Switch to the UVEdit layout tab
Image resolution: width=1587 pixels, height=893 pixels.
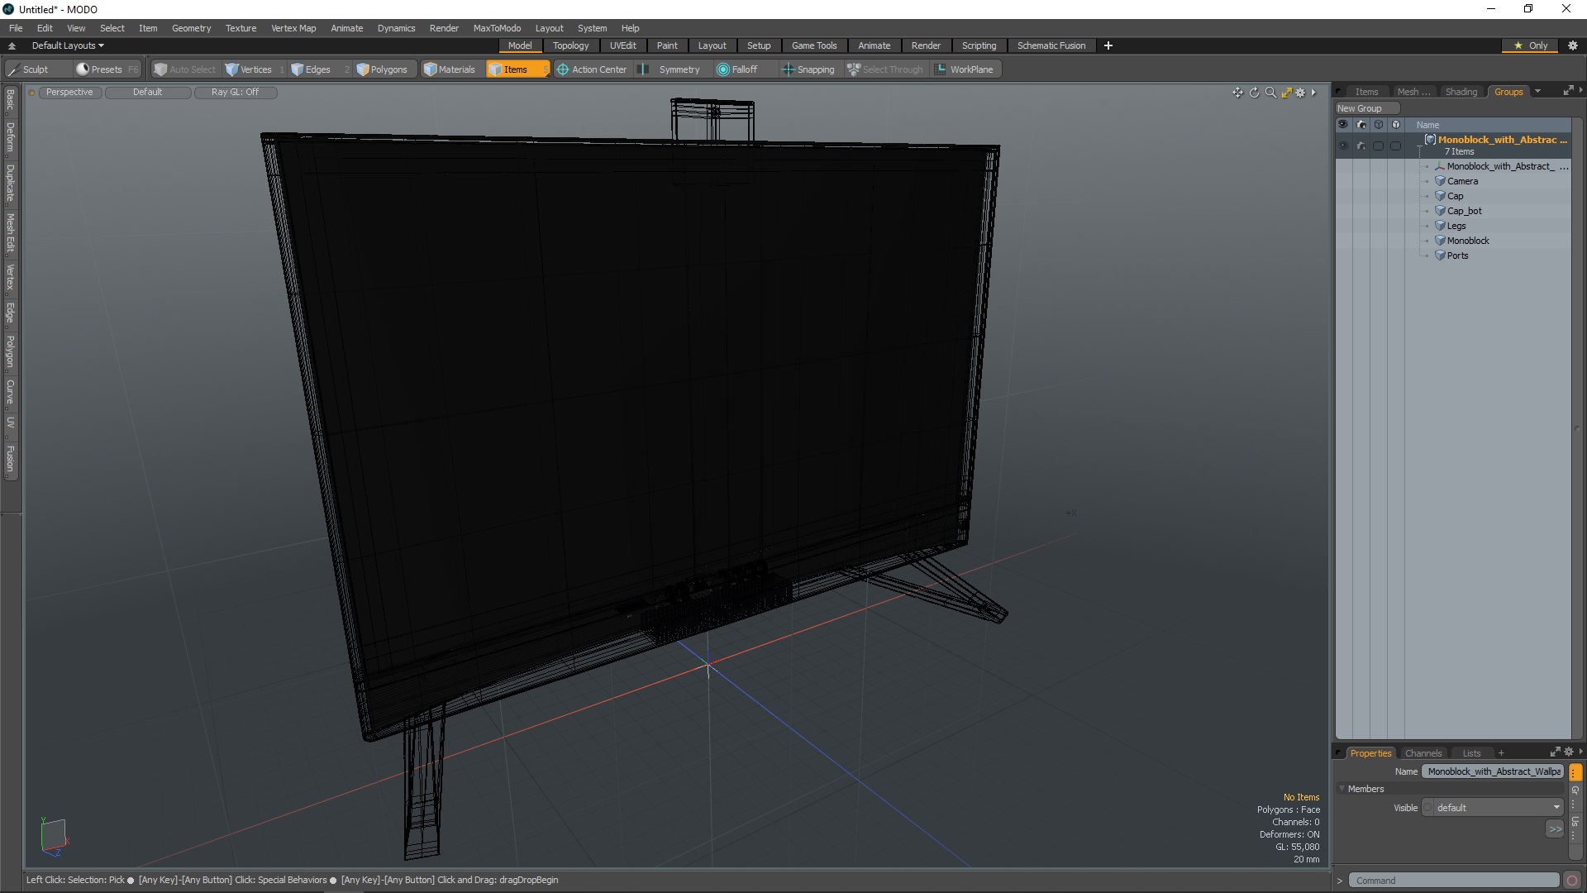[622, 45]
